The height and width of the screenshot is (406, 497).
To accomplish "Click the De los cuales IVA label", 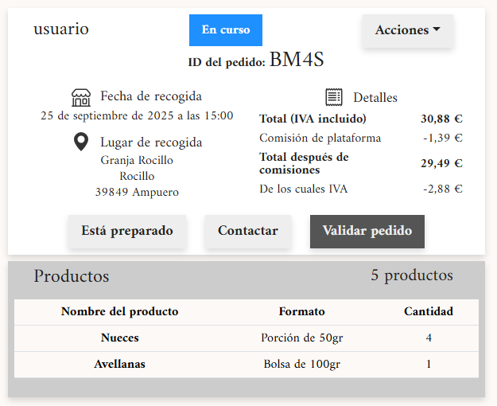I will click(x=303, y=189).
